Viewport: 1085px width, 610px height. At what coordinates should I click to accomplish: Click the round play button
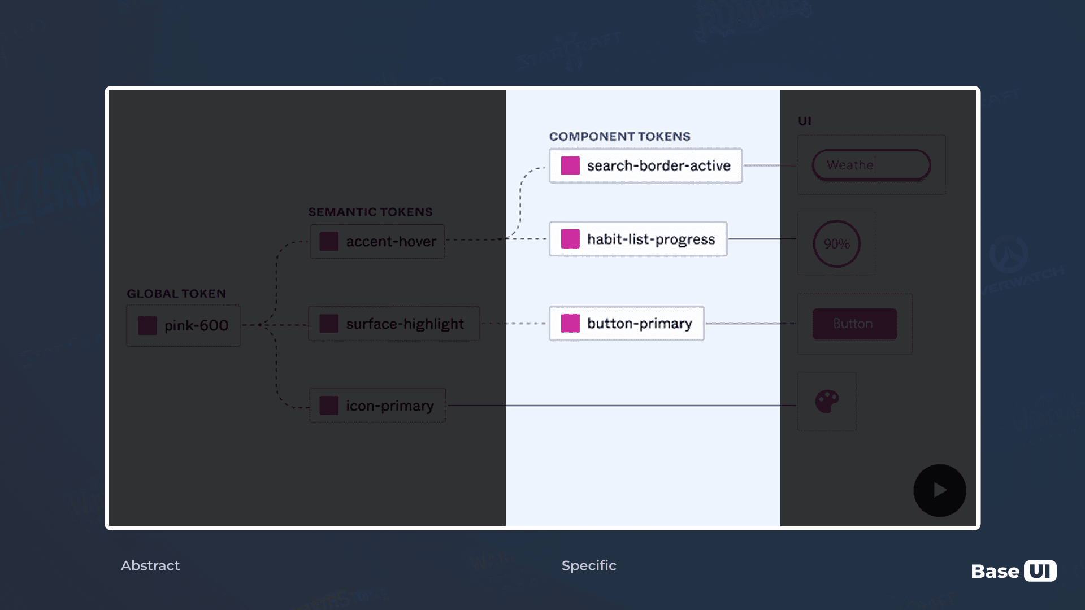(940, 490)
